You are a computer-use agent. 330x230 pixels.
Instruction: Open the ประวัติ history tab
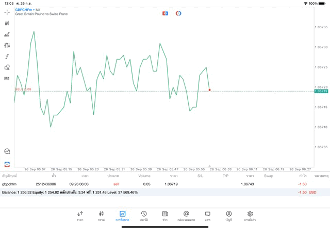[144, 216]
